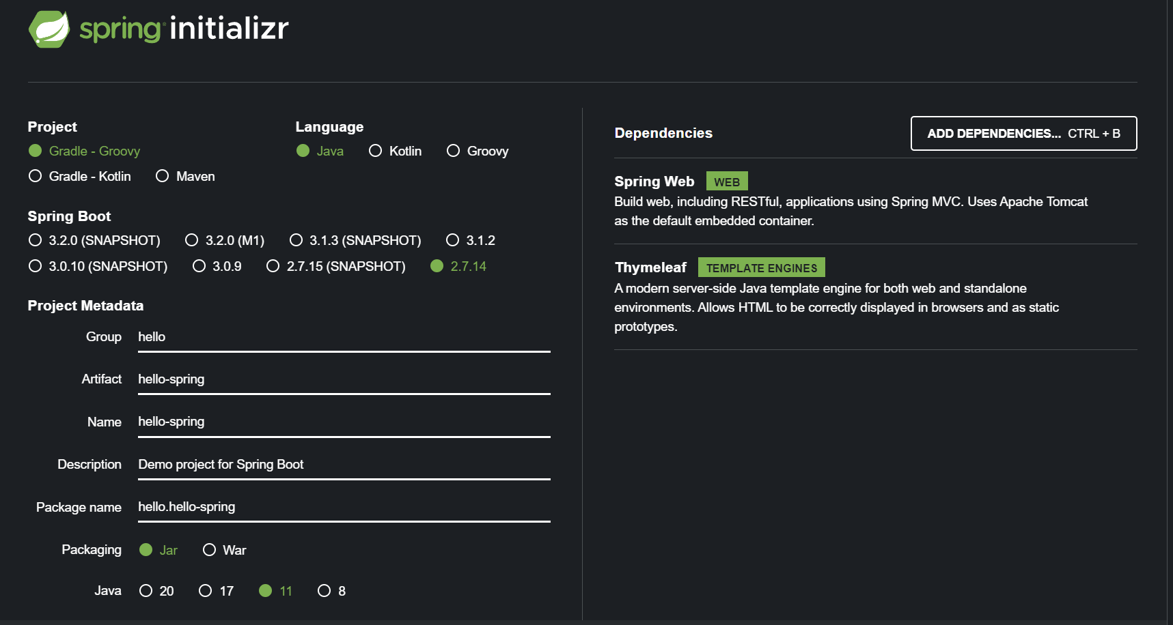The image size is (1173, 625).
Task: Click the Spring Boot section heading
Action: tap(69, 216)
